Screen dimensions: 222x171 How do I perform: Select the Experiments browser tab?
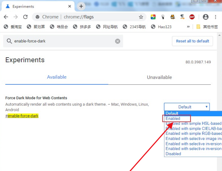(38, 6)
